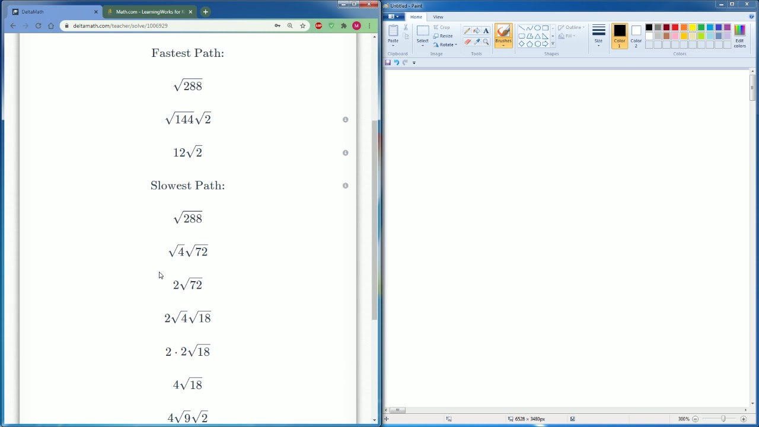Click the Chrome profile avatar M
This screenshot has height=427, width=759.
356,26
